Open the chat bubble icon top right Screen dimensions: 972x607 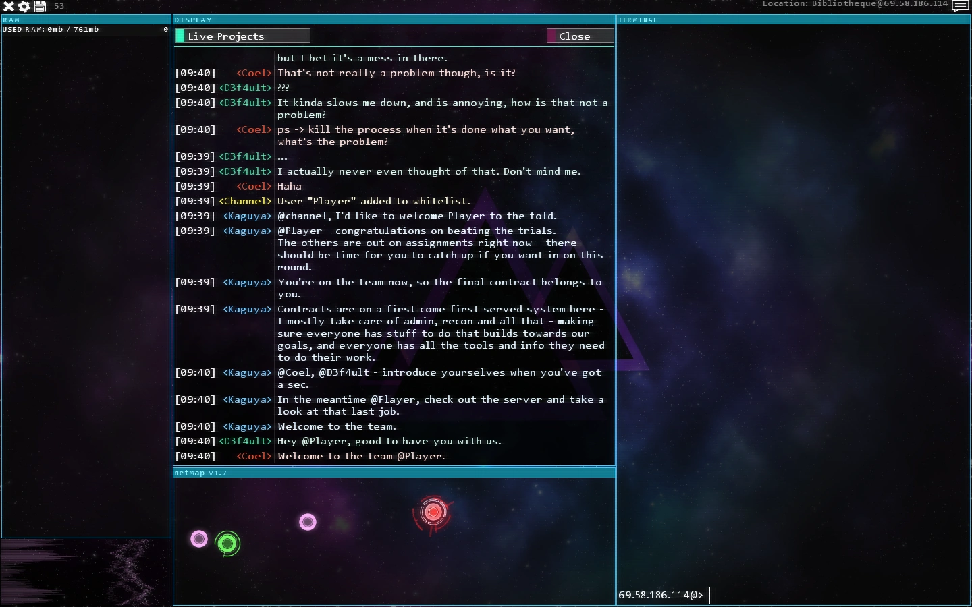(961, 6)
